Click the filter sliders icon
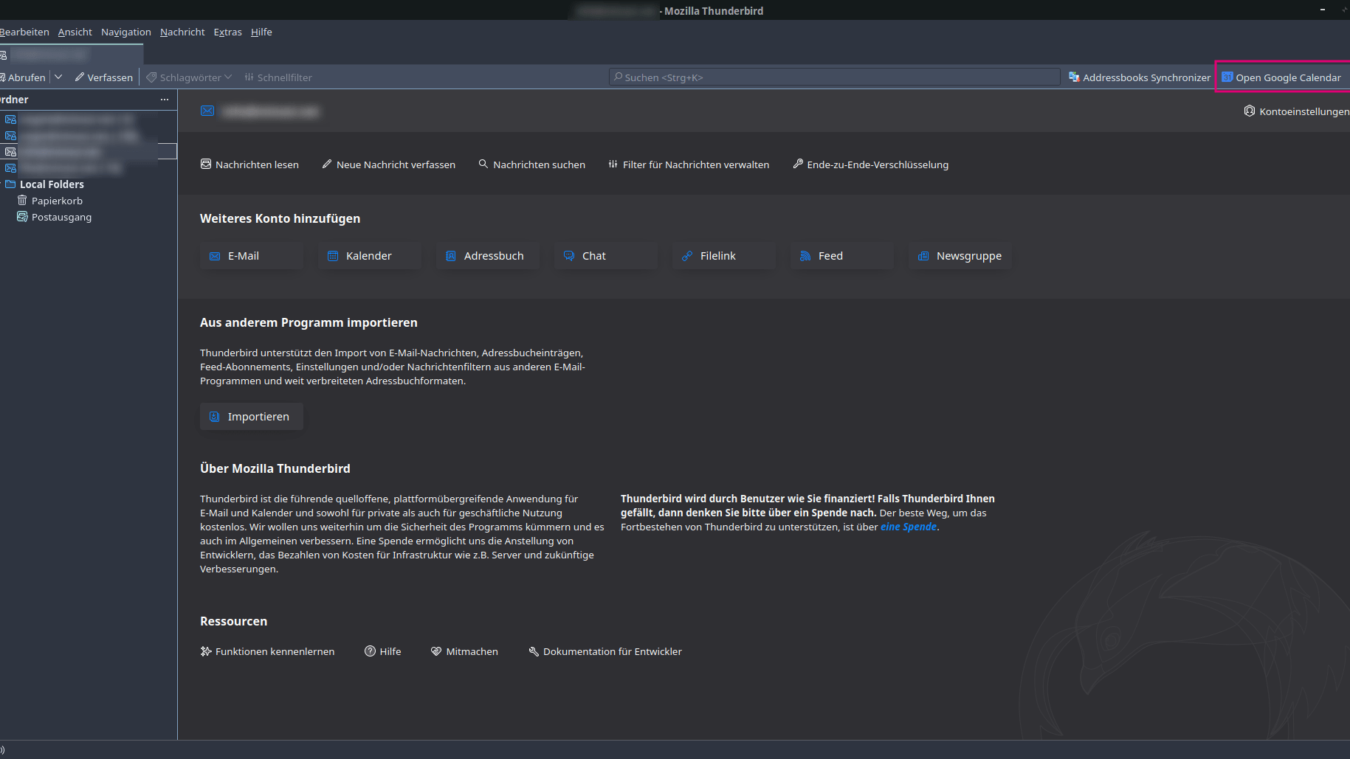Screen dimensions: 1350x759 click(613, 164)
